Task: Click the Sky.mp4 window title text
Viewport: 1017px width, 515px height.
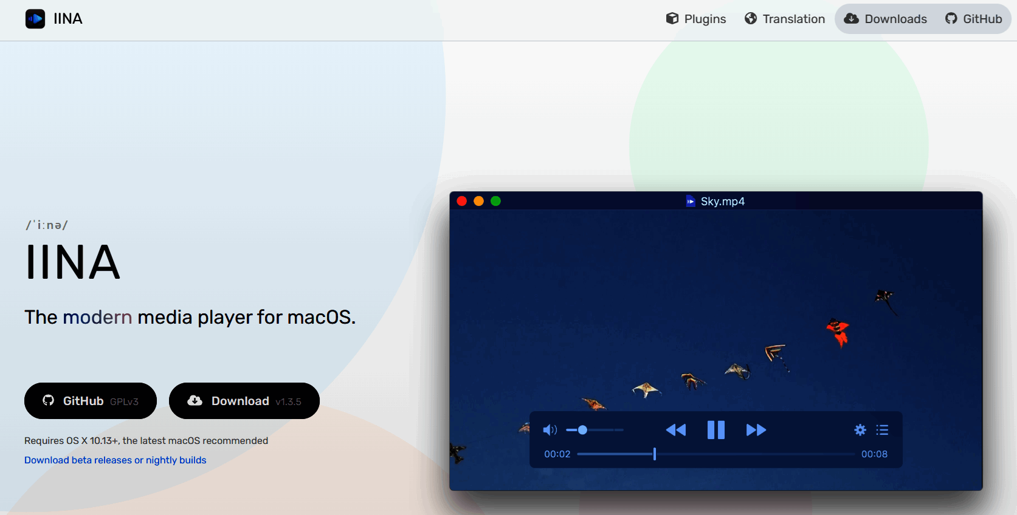Action: coord(723,201)
